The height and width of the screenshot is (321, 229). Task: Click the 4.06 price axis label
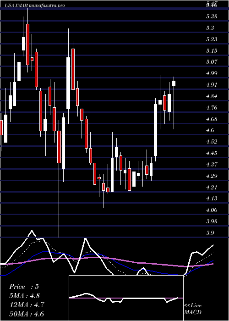[212, 210]
